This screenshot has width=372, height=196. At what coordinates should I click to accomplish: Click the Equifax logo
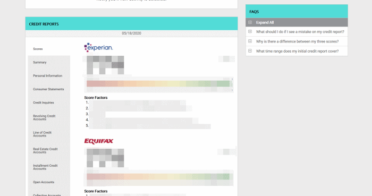[99, 141]
